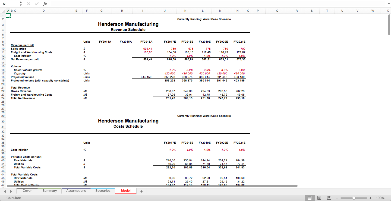Click the formula bar input area

pyautogui.click(x=217, y=4)
